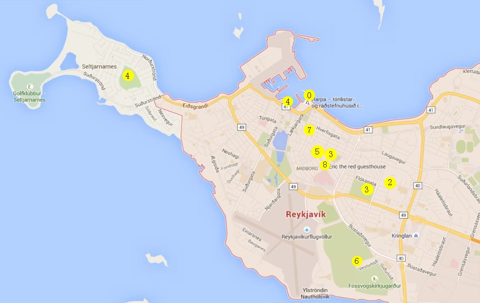Select yellow marker 0 near Harpa
Screen dimensions: 480x303
(x=309, y=95)
